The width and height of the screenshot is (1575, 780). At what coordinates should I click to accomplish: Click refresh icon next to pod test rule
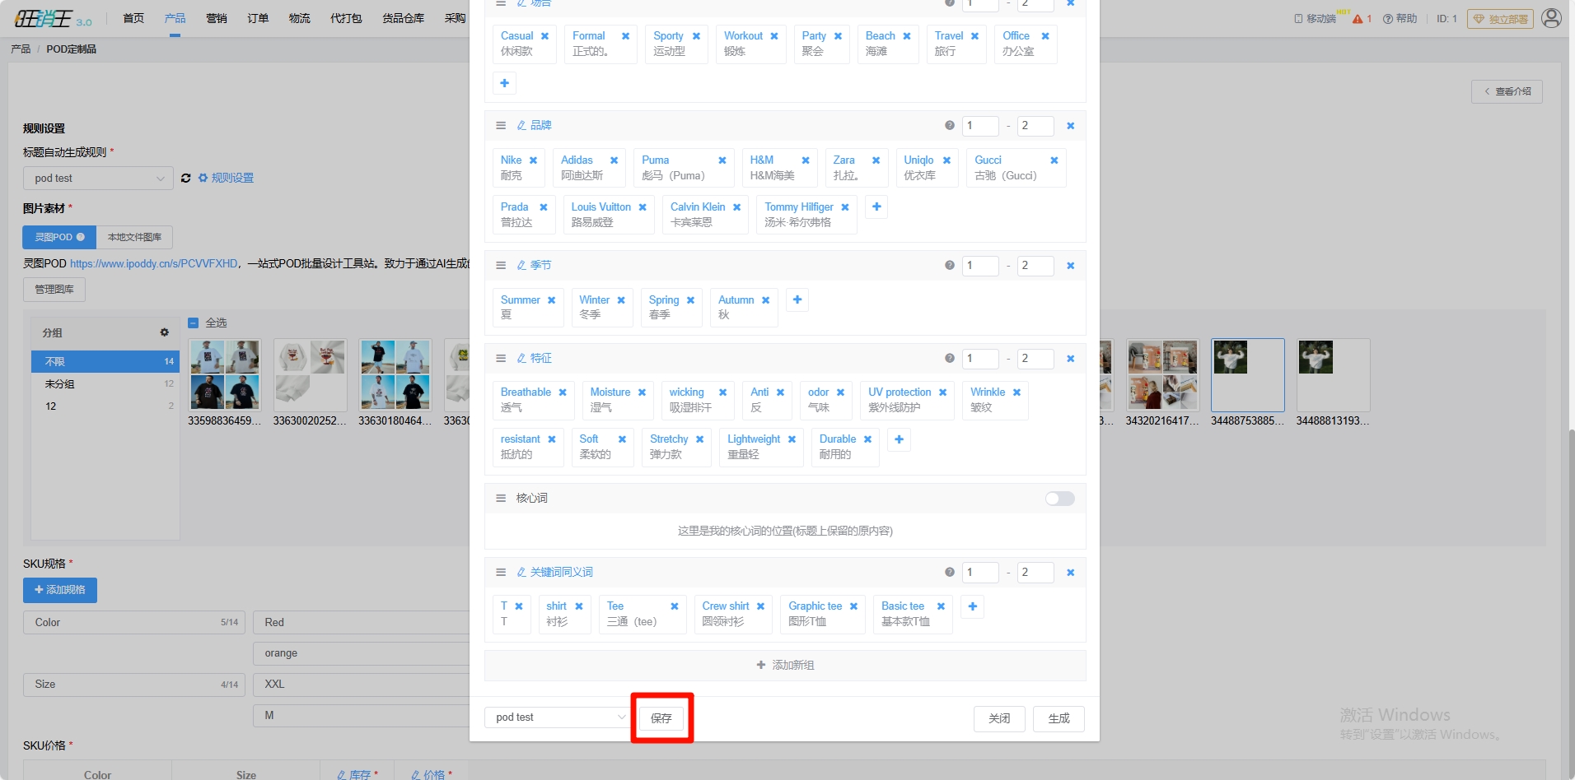pyautogui.click(x=186, y=179)
